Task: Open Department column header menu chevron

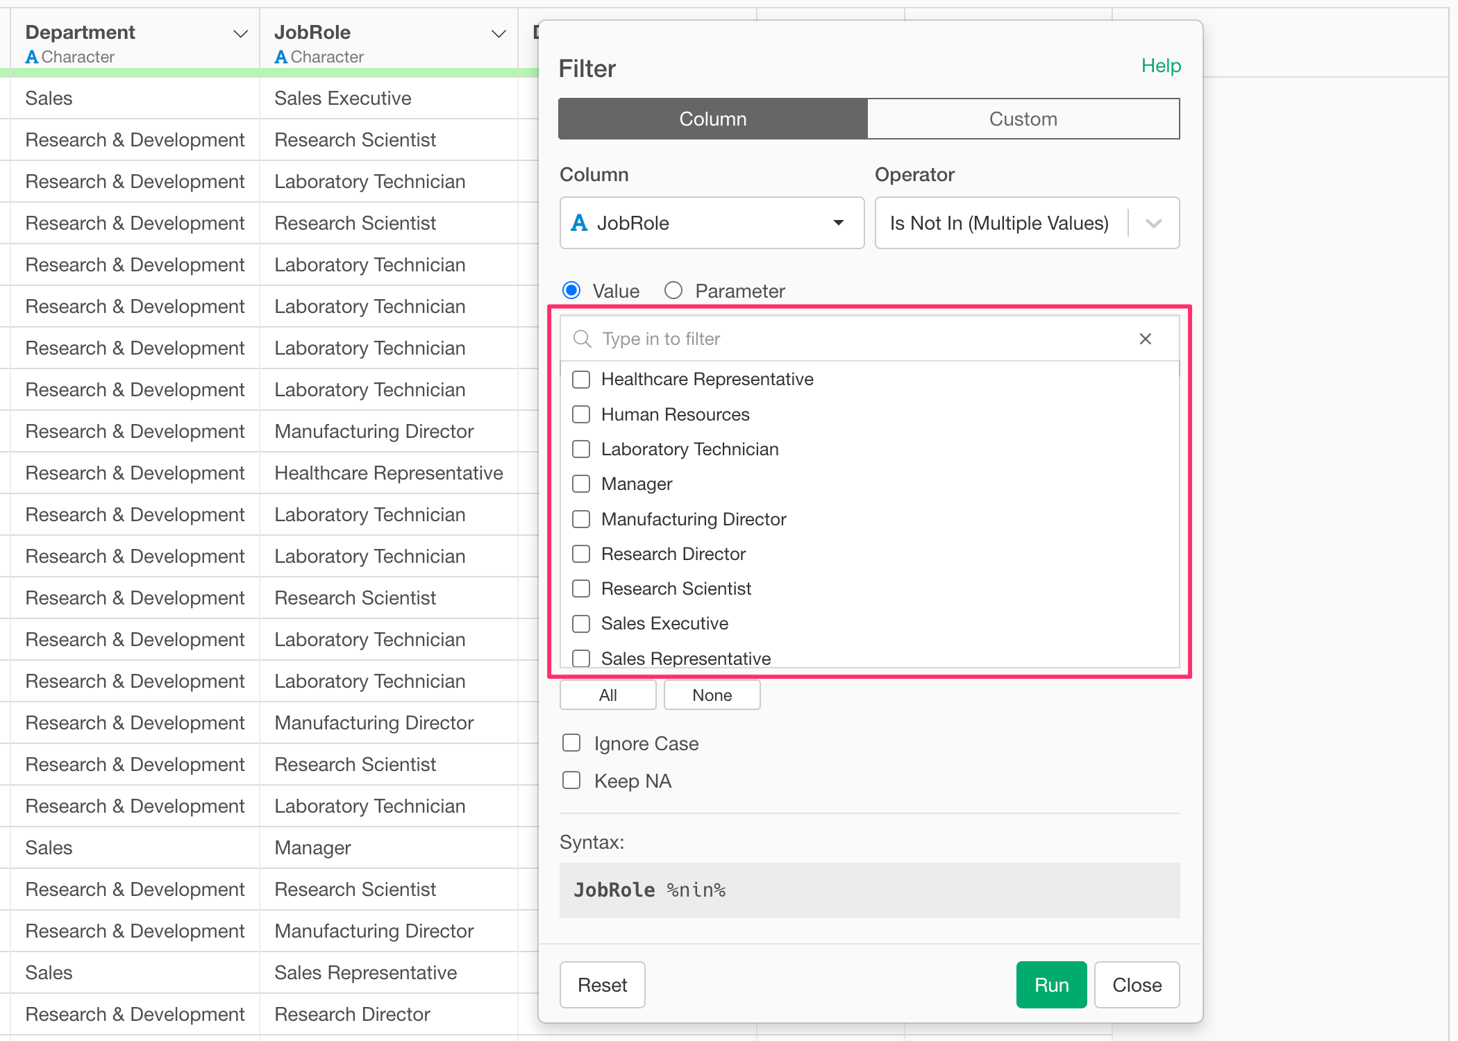Action: (x=240, y=33)
